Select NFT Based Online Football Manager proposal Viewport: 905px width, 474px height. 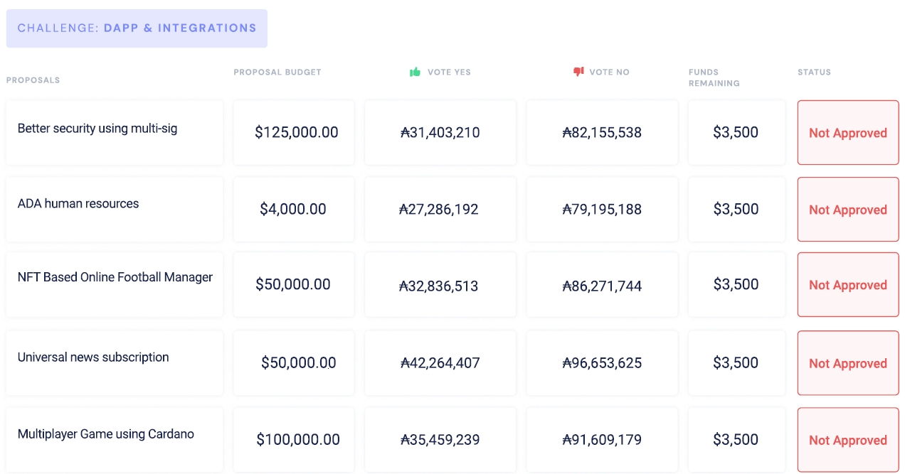(x=115, y=278)
